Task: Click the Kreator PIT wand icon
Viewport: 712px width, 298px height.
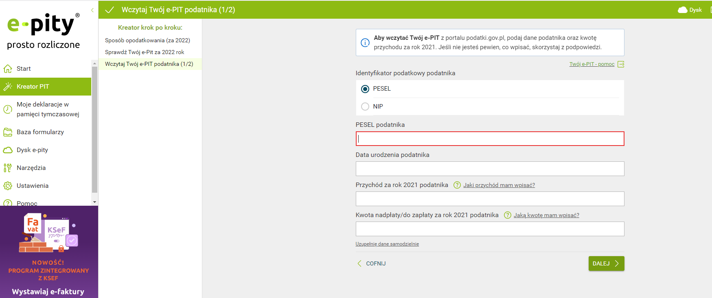Action: pyautogui.click(x=8, y=87)
